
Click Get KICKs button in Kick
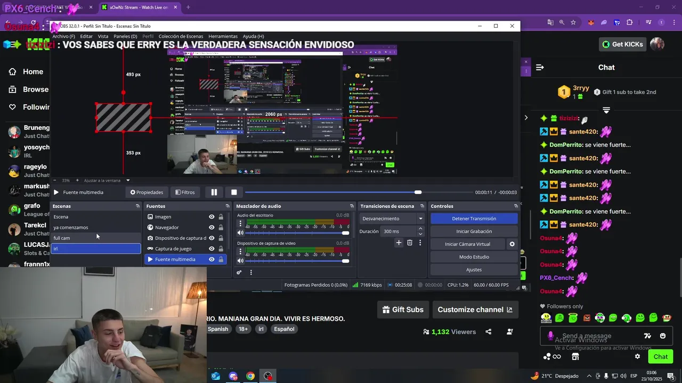pos(623,44)
